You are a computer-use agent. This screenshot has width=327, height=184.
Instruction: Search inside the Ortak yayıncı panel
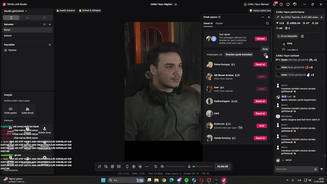click(x=267, y=23)
